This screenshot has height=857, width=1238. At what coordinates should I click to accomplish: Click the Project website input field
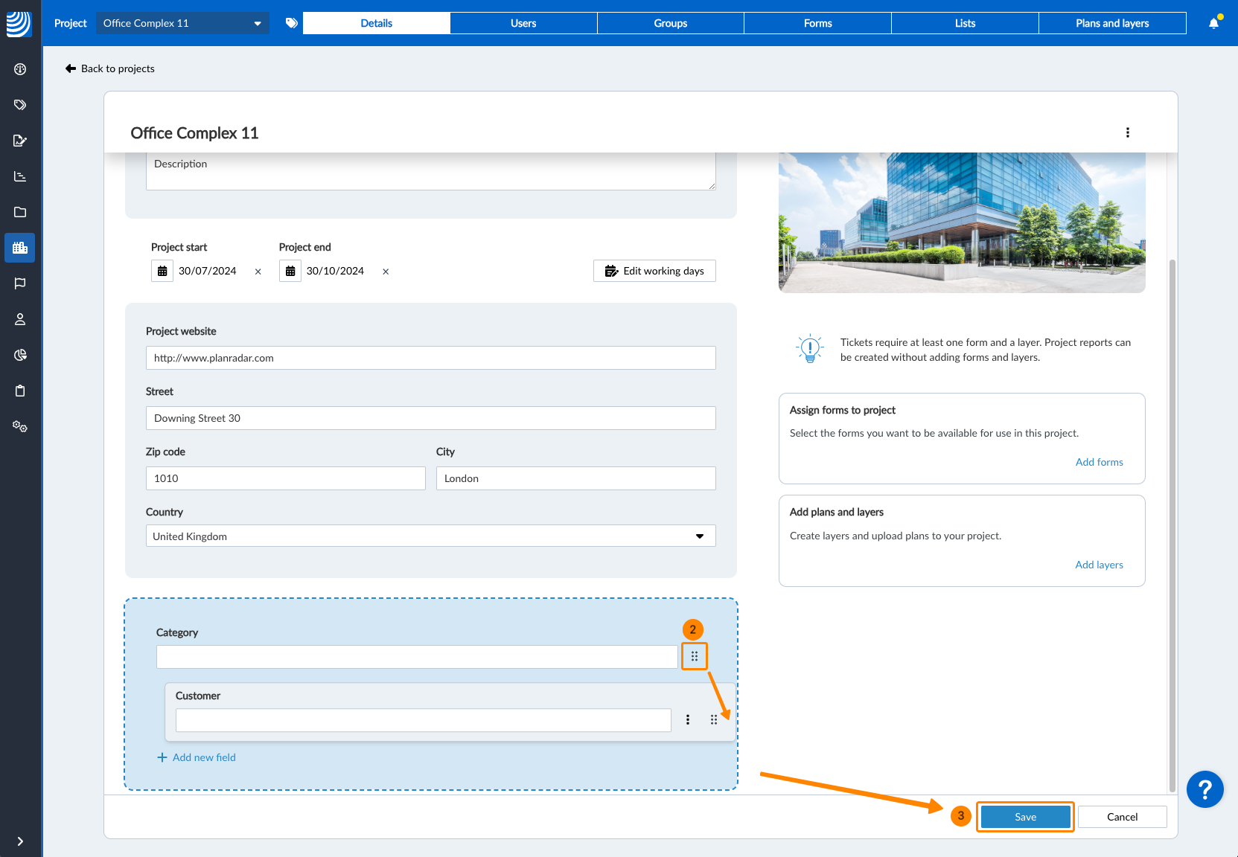pos(430,358)
